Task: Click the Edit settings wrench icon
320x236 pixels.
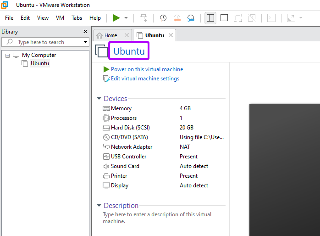Action: 106,79
